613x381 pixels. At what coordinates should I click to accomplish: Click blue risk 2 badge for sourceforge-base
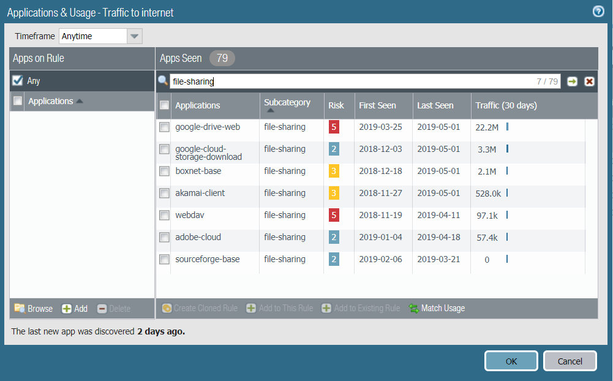[x=334, y=259]
